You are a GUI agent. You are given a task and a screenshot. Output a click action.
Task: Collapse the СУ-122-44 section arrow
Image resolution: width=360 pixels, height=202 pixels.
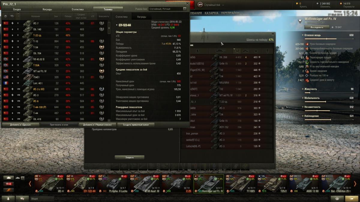[117, 25]
